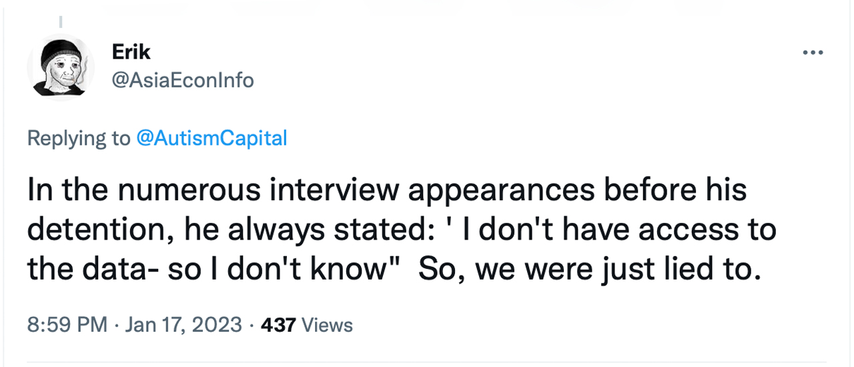
Task: Click the horizontal divider below the timestamp
Action: (427, 362)
